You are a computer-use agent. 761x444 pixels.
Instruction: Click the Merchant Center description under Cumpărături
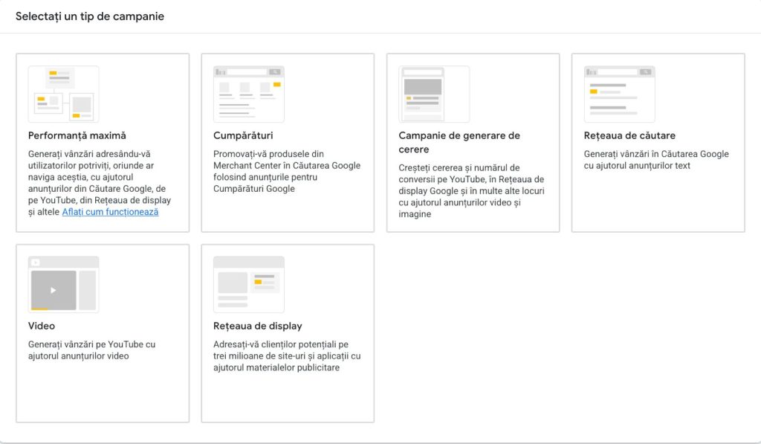point(287,172)
